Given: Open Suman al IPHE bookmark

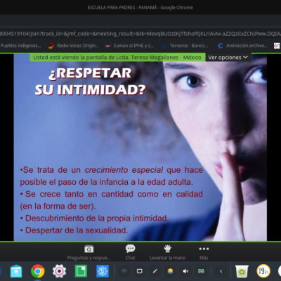Looking at the screenshot, I should point(129,46).
